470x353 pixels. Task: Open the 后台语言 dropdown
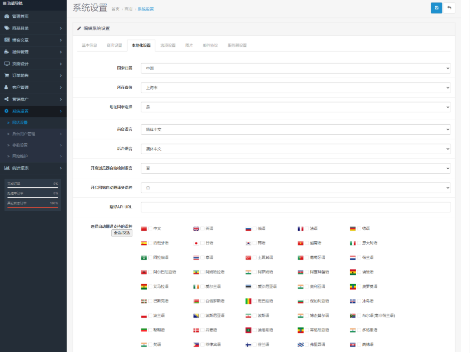pyautogui.click(x=295, y=149)
